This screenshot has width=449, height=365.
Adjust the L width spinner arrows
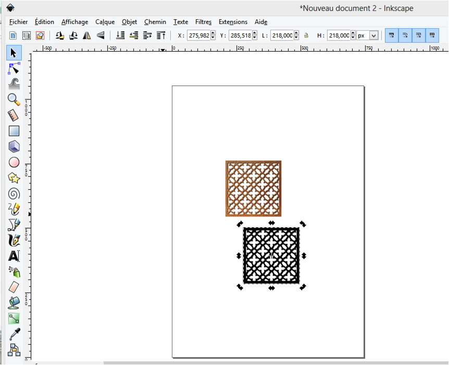(x=296, y=35)
